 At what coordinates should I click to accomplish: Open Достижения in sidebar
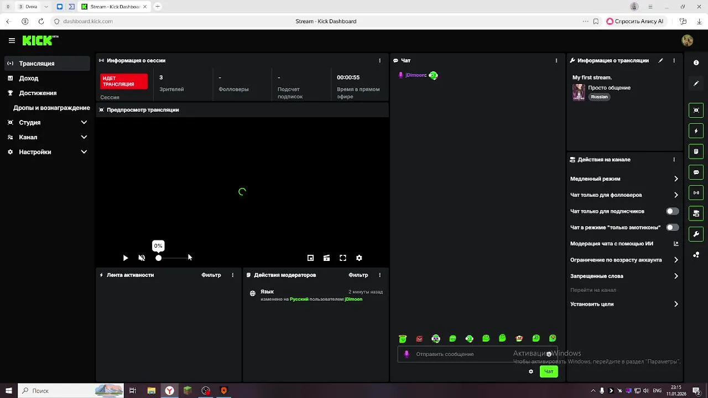(x=47, y=93)
